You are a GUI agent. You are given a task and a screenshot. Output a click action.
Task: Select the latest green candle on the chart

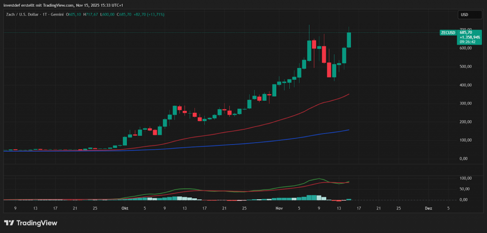349,40
